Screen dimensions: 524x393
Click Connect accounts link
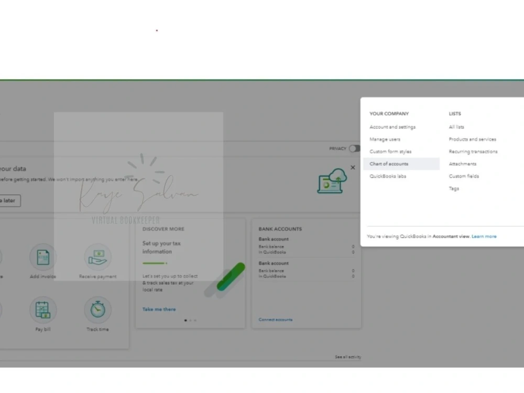(x=276, y=320)
